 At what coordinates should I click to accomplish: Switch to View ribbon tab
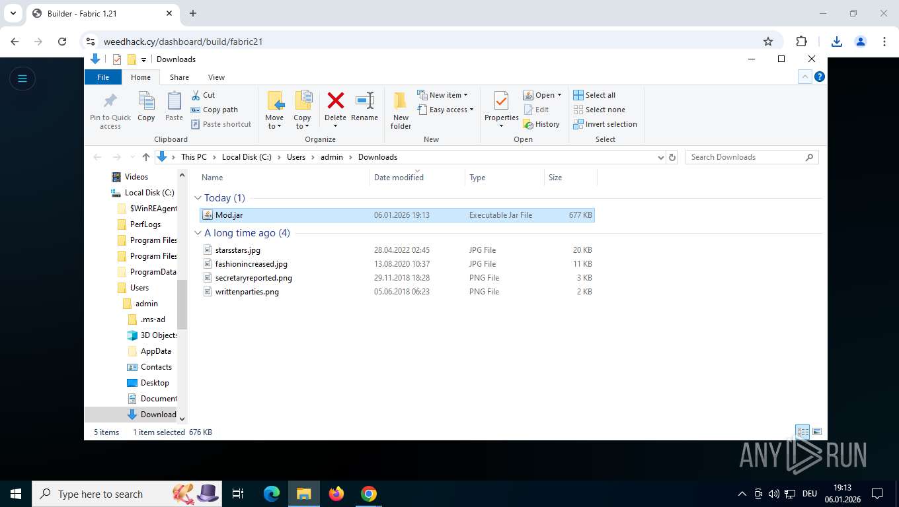coord(216,77)
